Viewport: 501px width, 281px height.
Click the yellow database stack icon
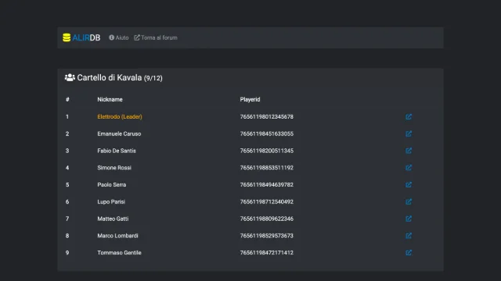(67, 37)
